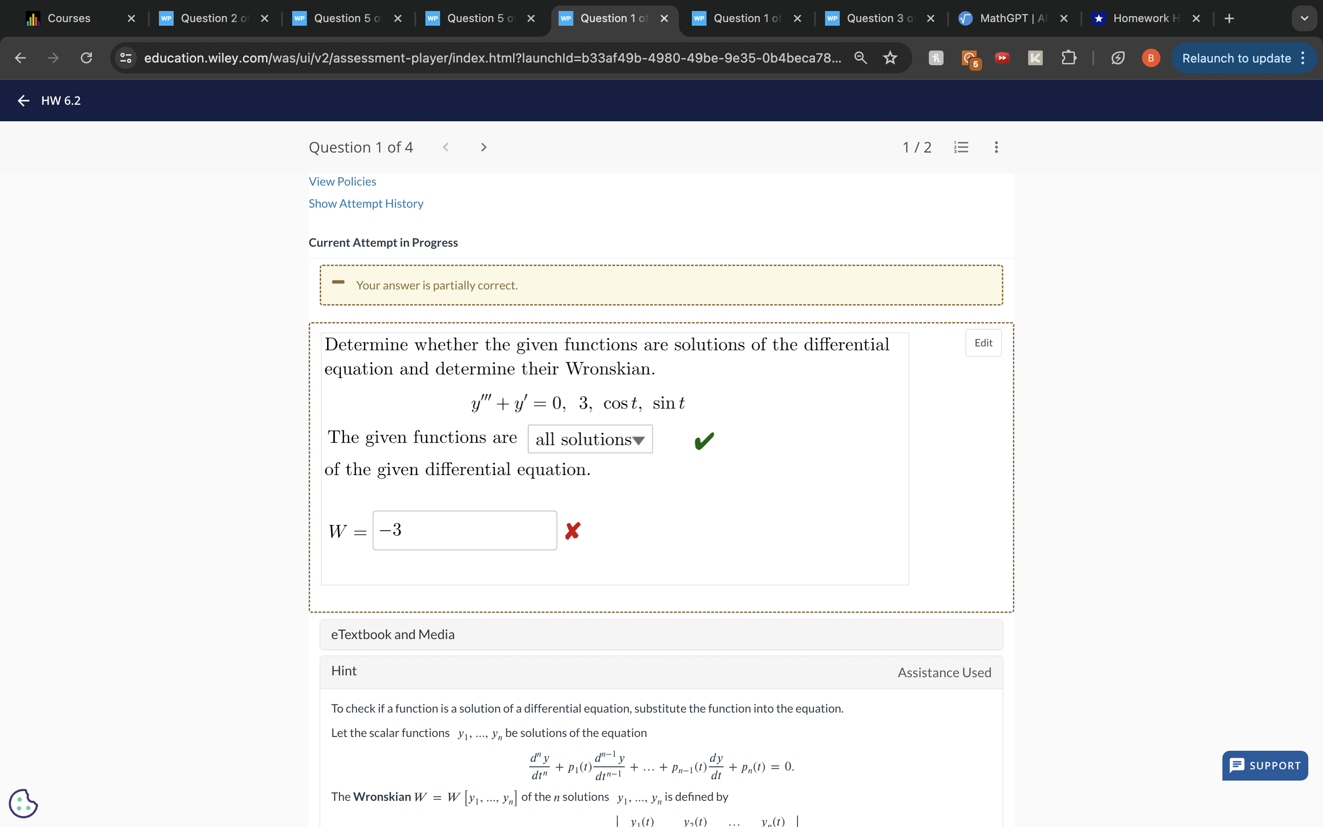Select the in-page search magnifier icon
This screenshot has height=827, width=1323.
[x=860, y=58]
